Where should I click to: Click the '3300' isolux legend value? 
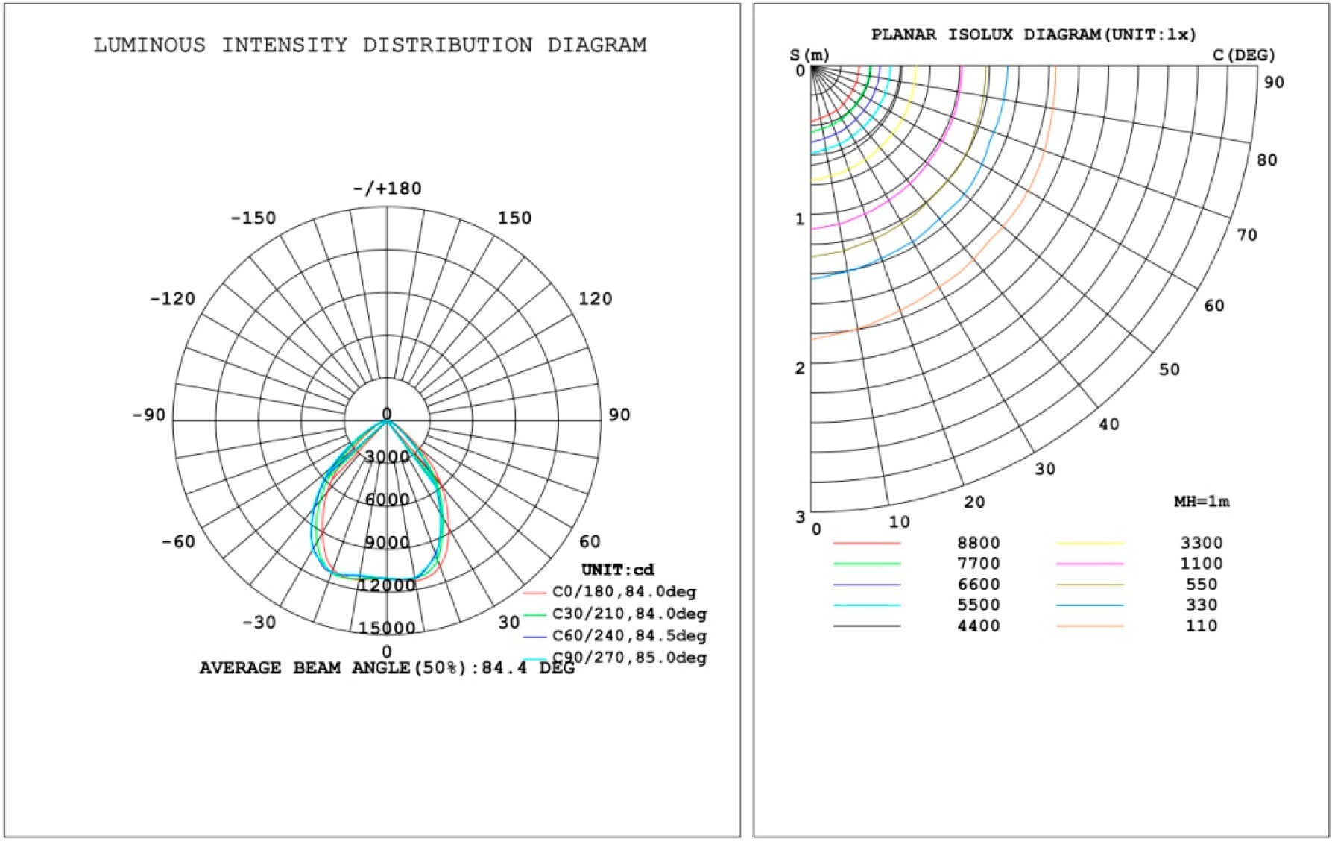(1202, 543)
